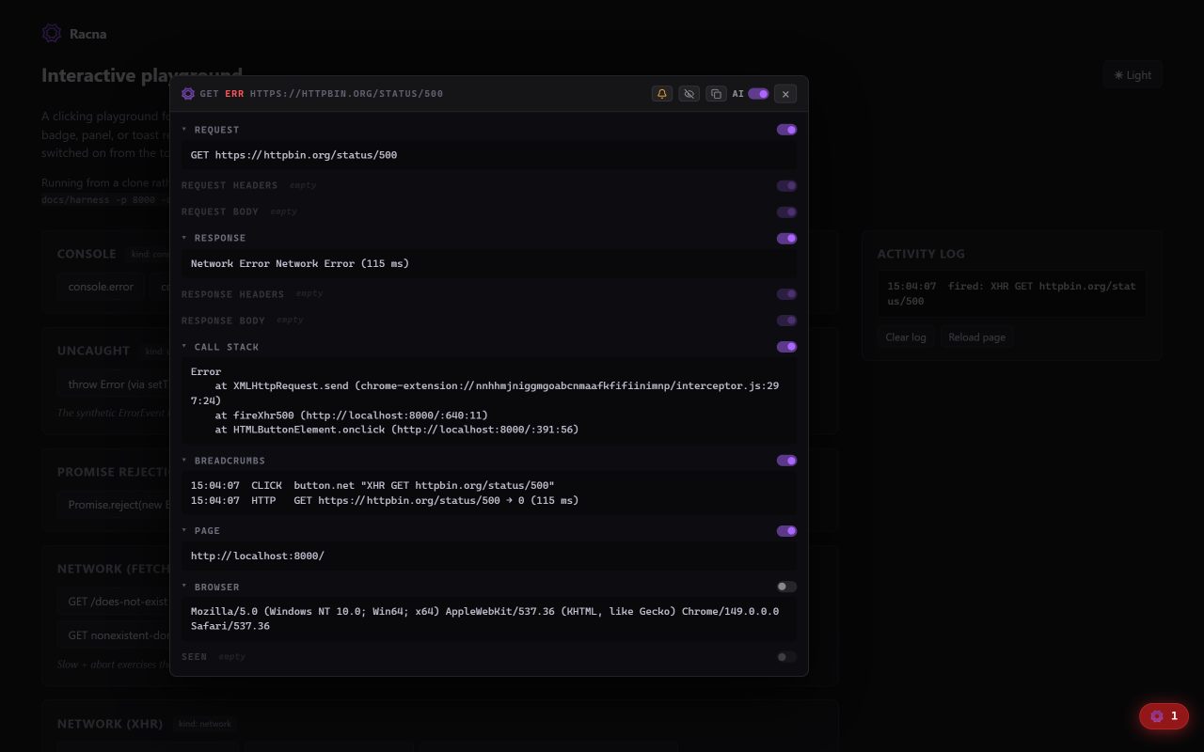Collapse the BREADCRUMBS section triangle
1204x752 pixels.
184,461
